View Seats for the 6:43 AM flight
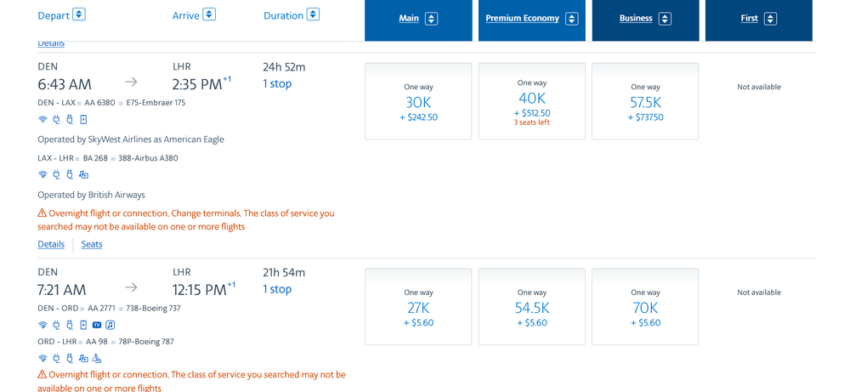The image size is (850, 392). click(x=92, y=244)
